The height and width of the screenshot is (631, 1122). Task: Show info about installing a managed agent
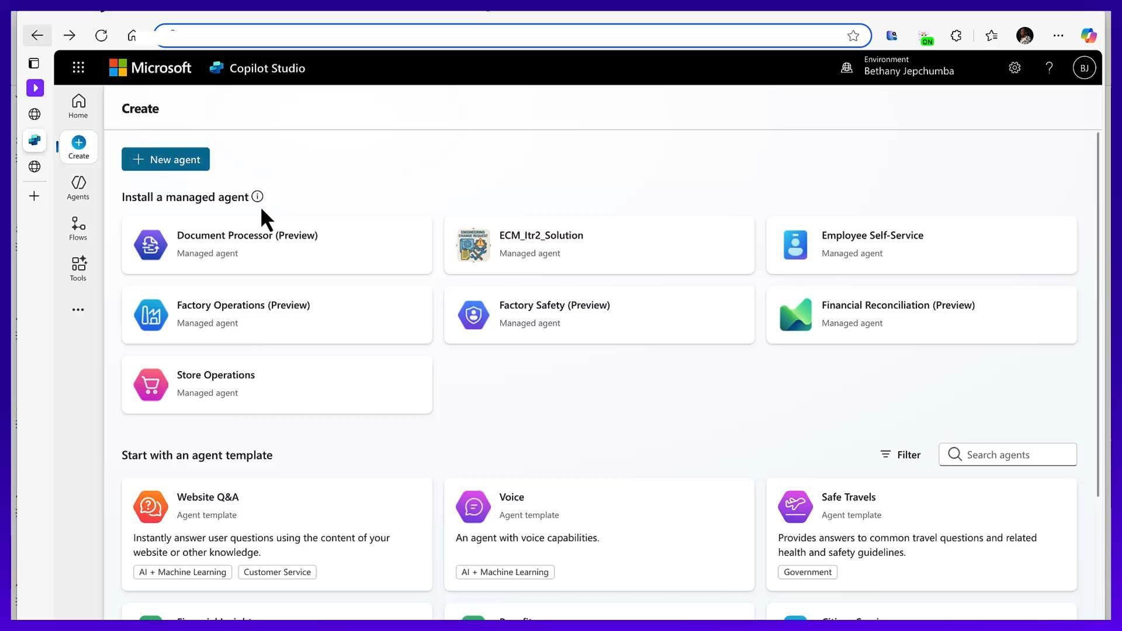tap(257, 197)
